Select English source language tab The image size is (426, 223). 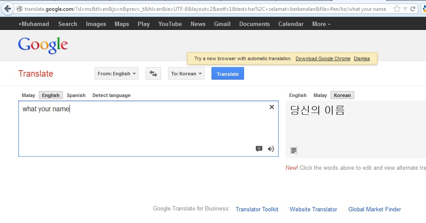[51, 95]
